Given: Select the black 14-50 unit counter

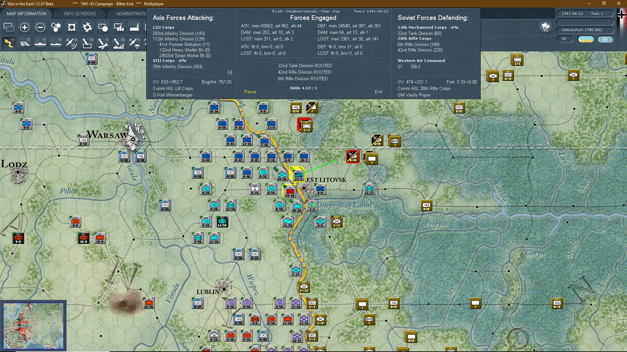Looking at the screenshot, I should click(222, 222).
